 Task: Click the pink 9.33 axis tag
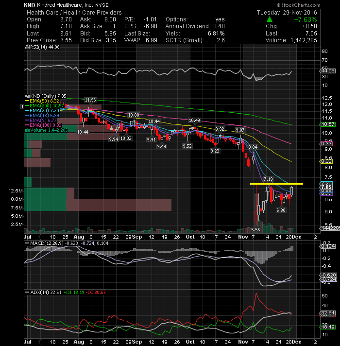coord(326,144)
